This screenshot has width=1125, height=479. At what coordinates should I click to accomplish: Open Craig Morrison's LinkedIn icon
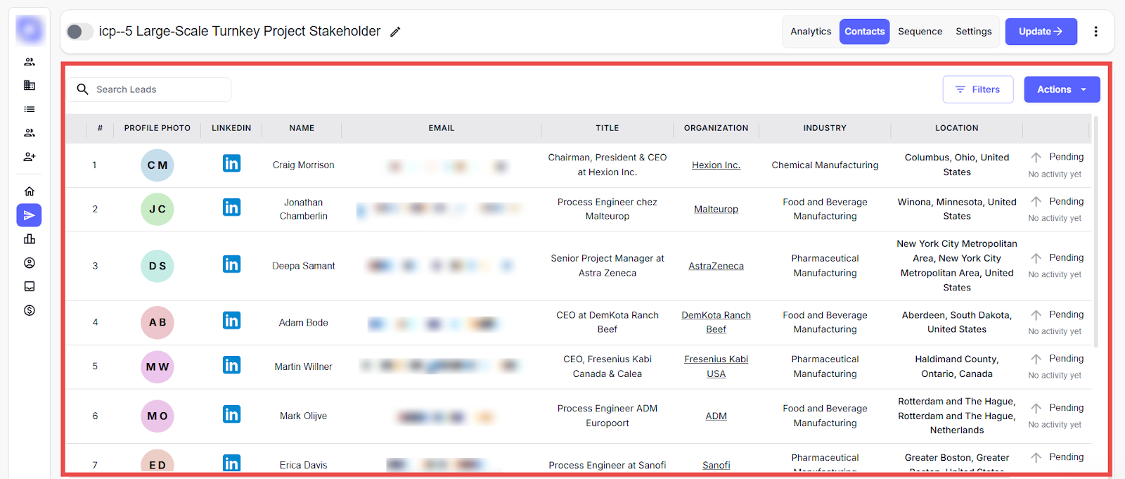[x=231, y=164]
